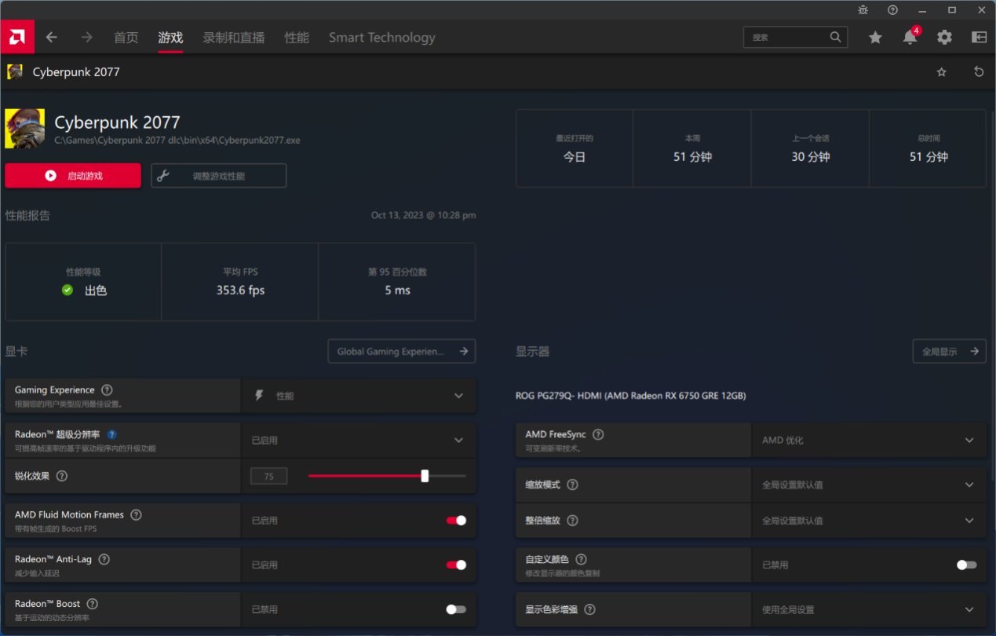This screenshot has width=996, height=636.
Task: Disable AMD Fluid Motion Frames toggle
Action: pos(456,521)
